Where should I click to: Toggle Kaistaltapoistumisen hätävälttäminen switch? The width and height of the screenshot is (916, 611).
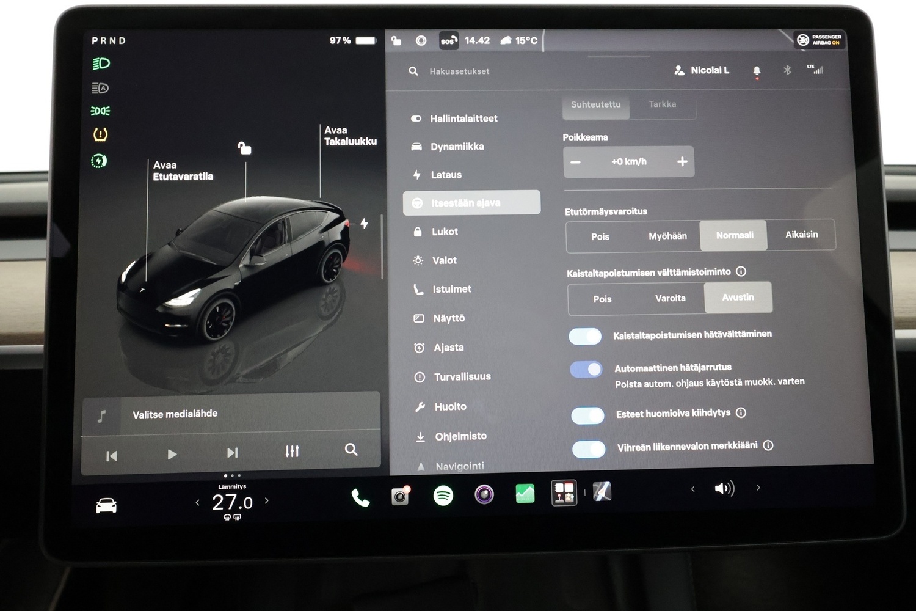click(585, 336)
